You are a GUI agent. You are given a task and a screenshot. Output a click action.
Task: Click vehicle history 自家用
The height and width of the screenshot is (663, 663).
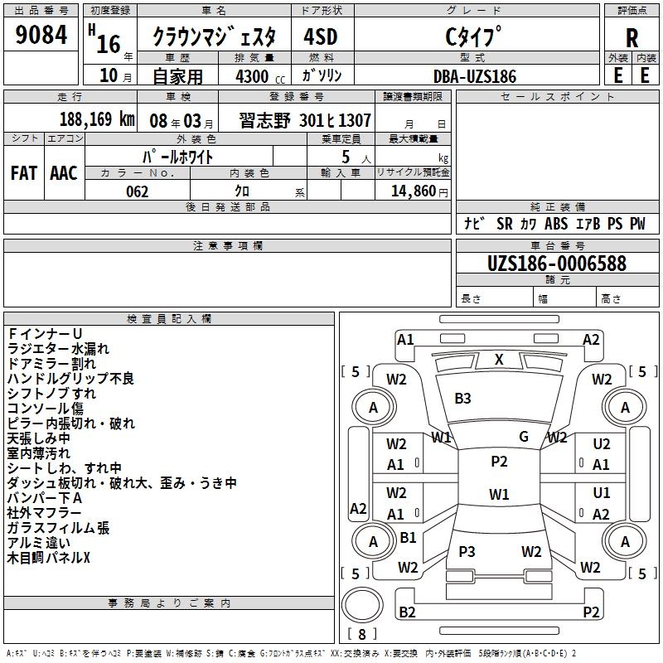(177, 76)
